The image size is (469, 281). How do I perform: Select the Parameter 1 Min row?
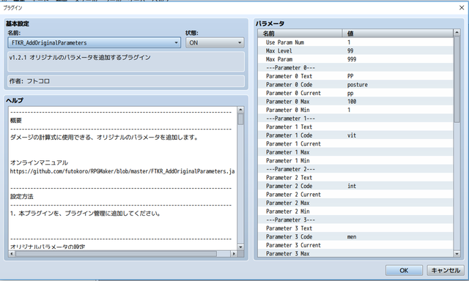click(x=355, y=161)
